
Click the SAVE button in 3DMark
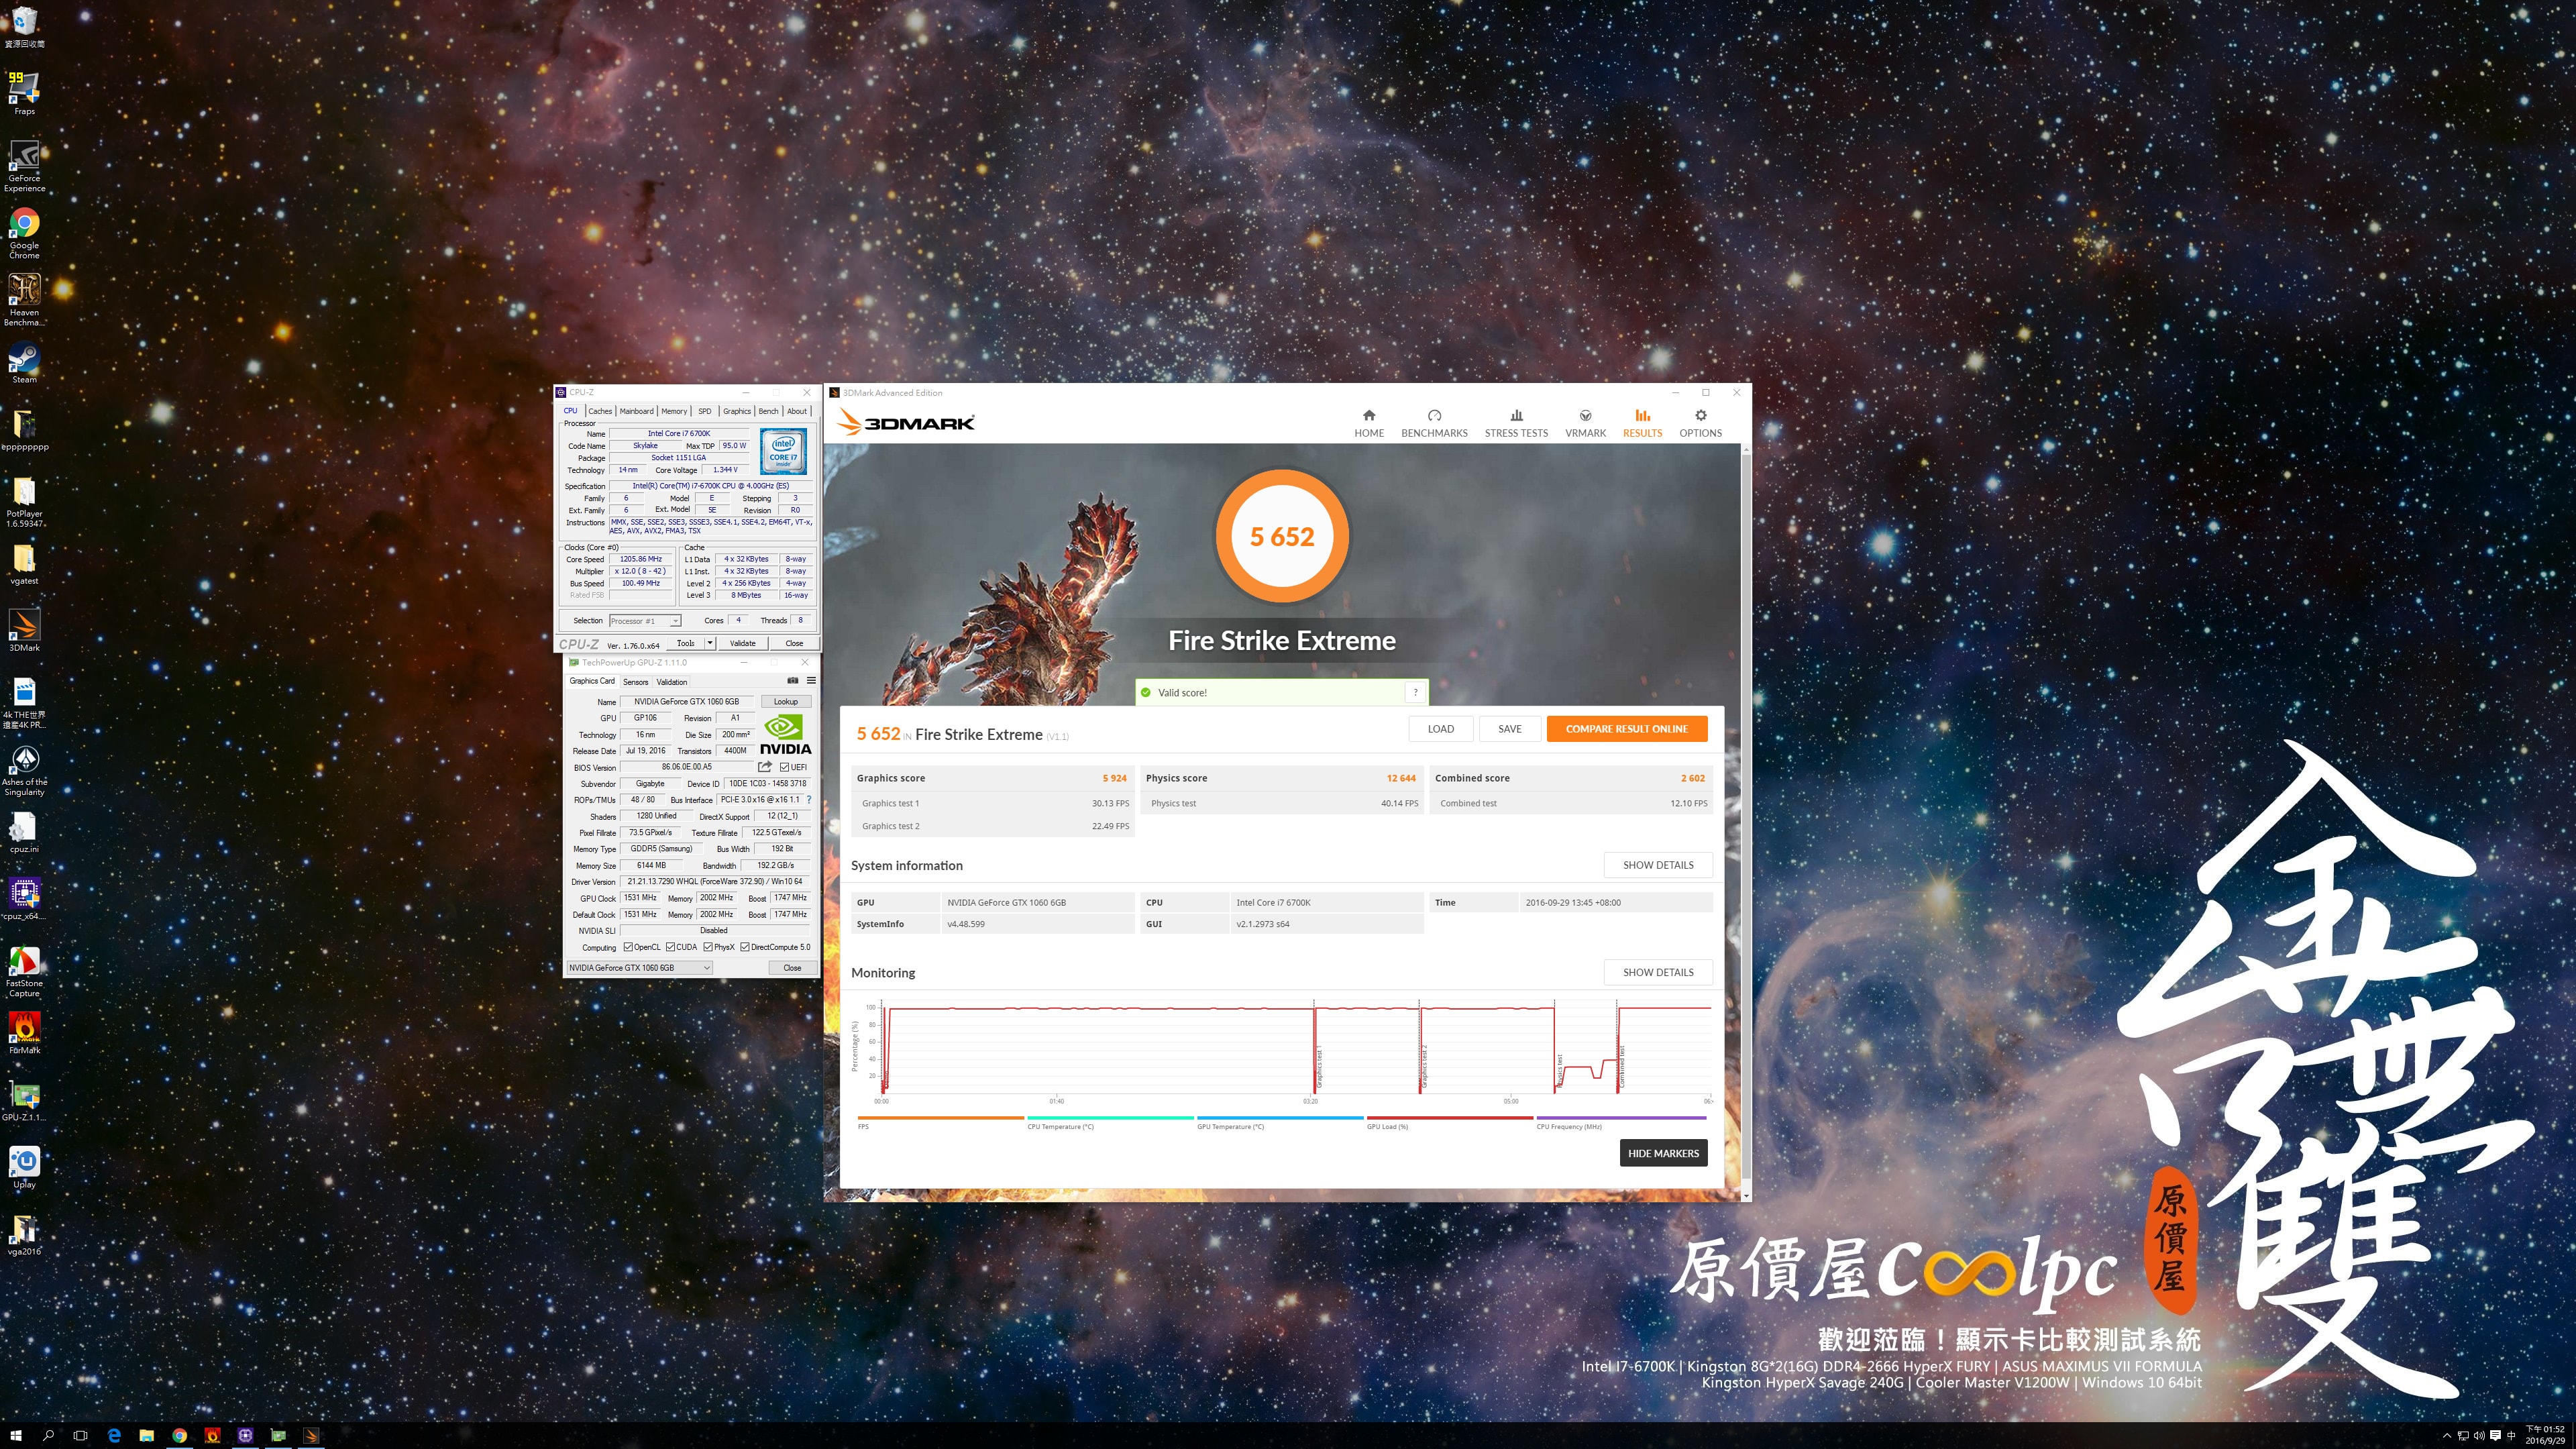coord(1510,729)
